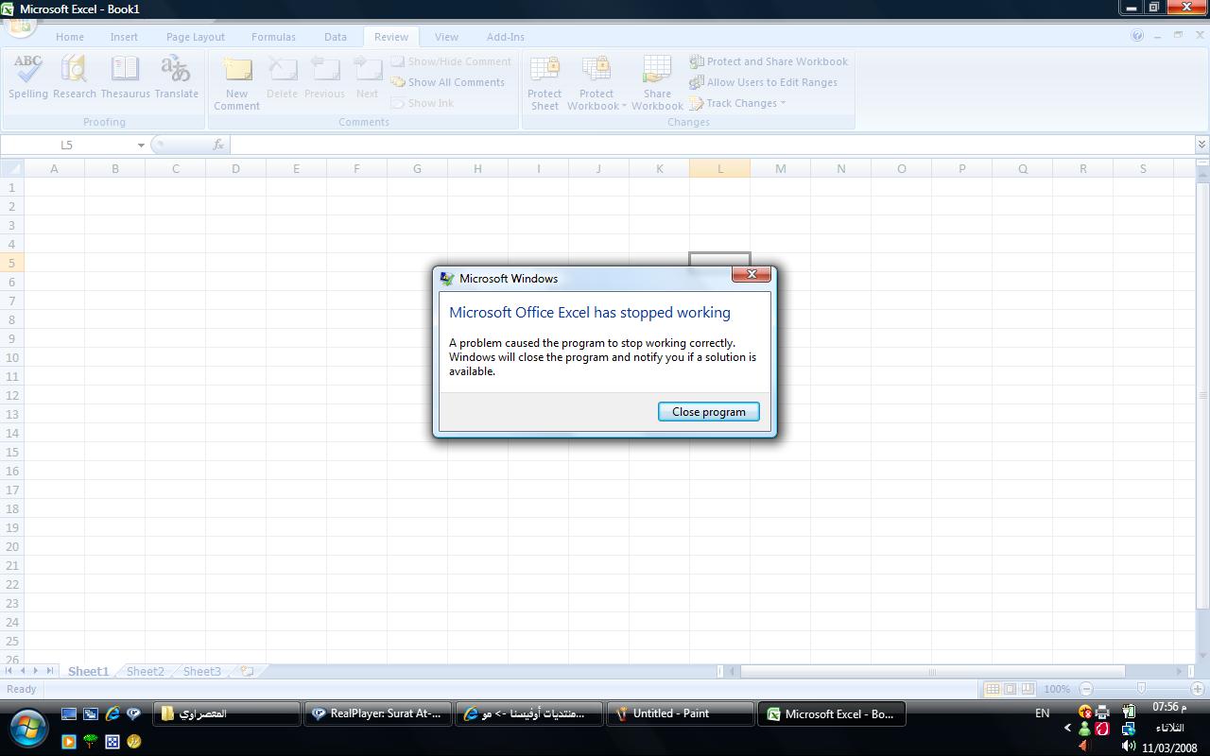Open RealPlayer from the taskbar

(377, 713)
